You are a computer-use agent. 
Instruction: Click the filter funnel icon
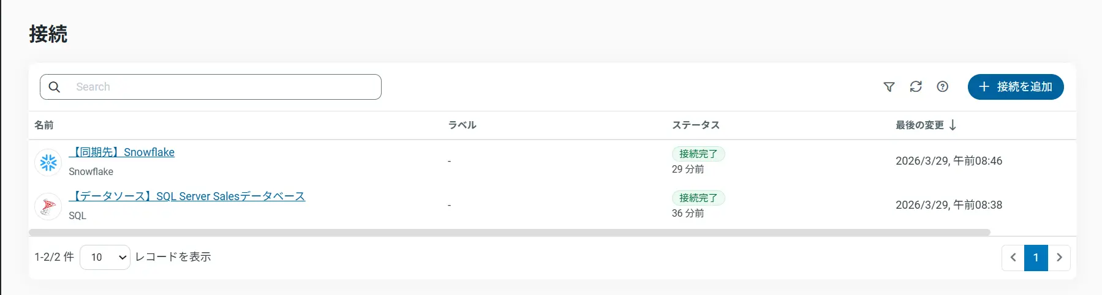[x=889, y=87]
